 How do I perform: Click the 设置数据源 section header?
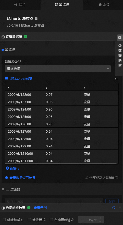(x=57, y=37)
